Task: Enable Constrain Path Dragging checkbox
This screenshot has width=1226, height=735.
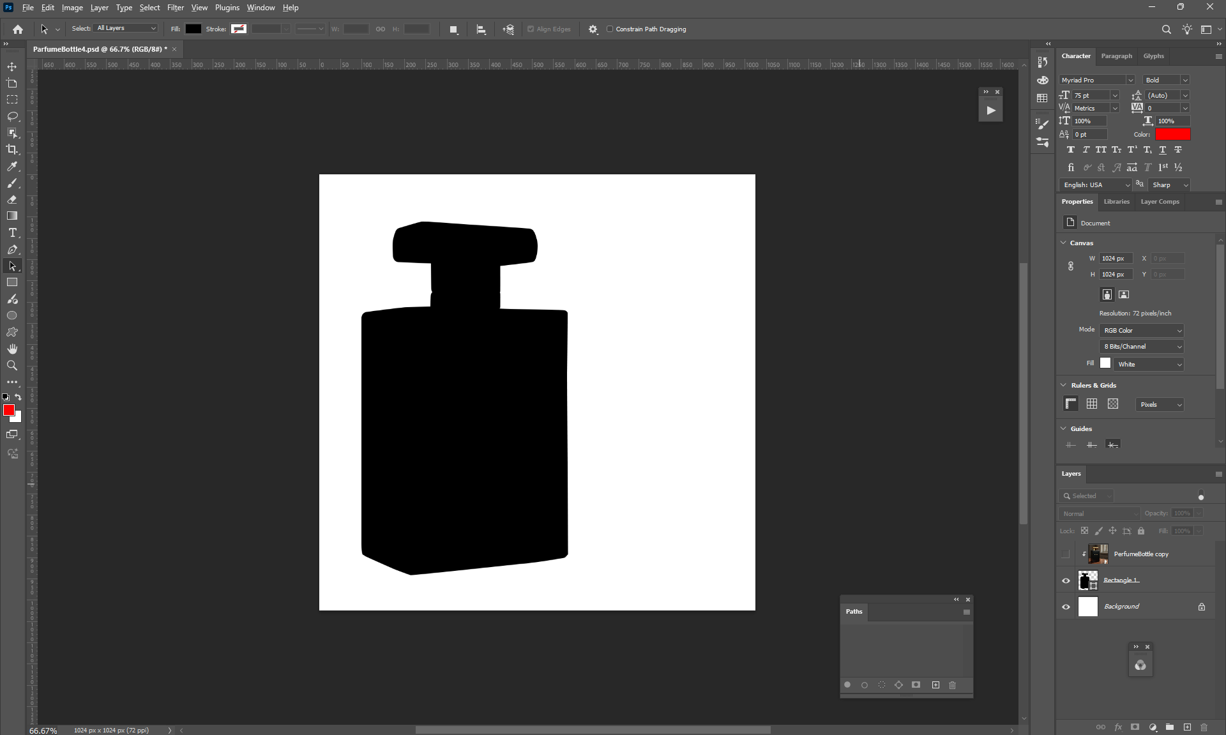Action: pos(610,29)
